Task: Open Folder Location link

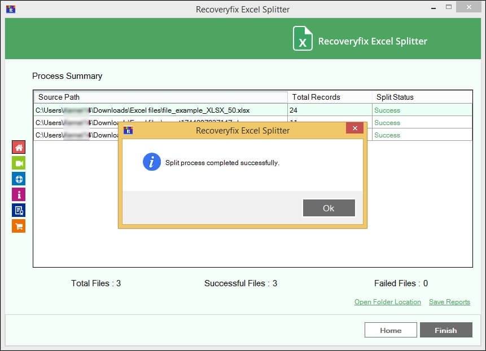Action: tap(387, 302)
